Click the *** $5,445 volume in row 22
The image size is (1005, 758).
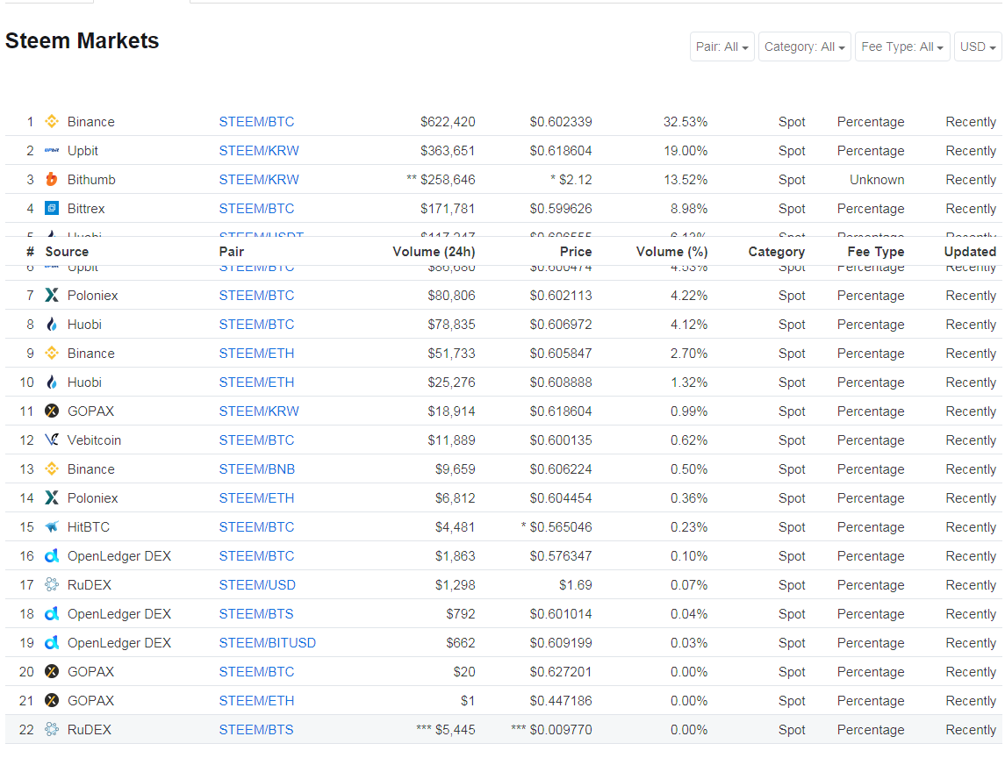tap(446, 729)
